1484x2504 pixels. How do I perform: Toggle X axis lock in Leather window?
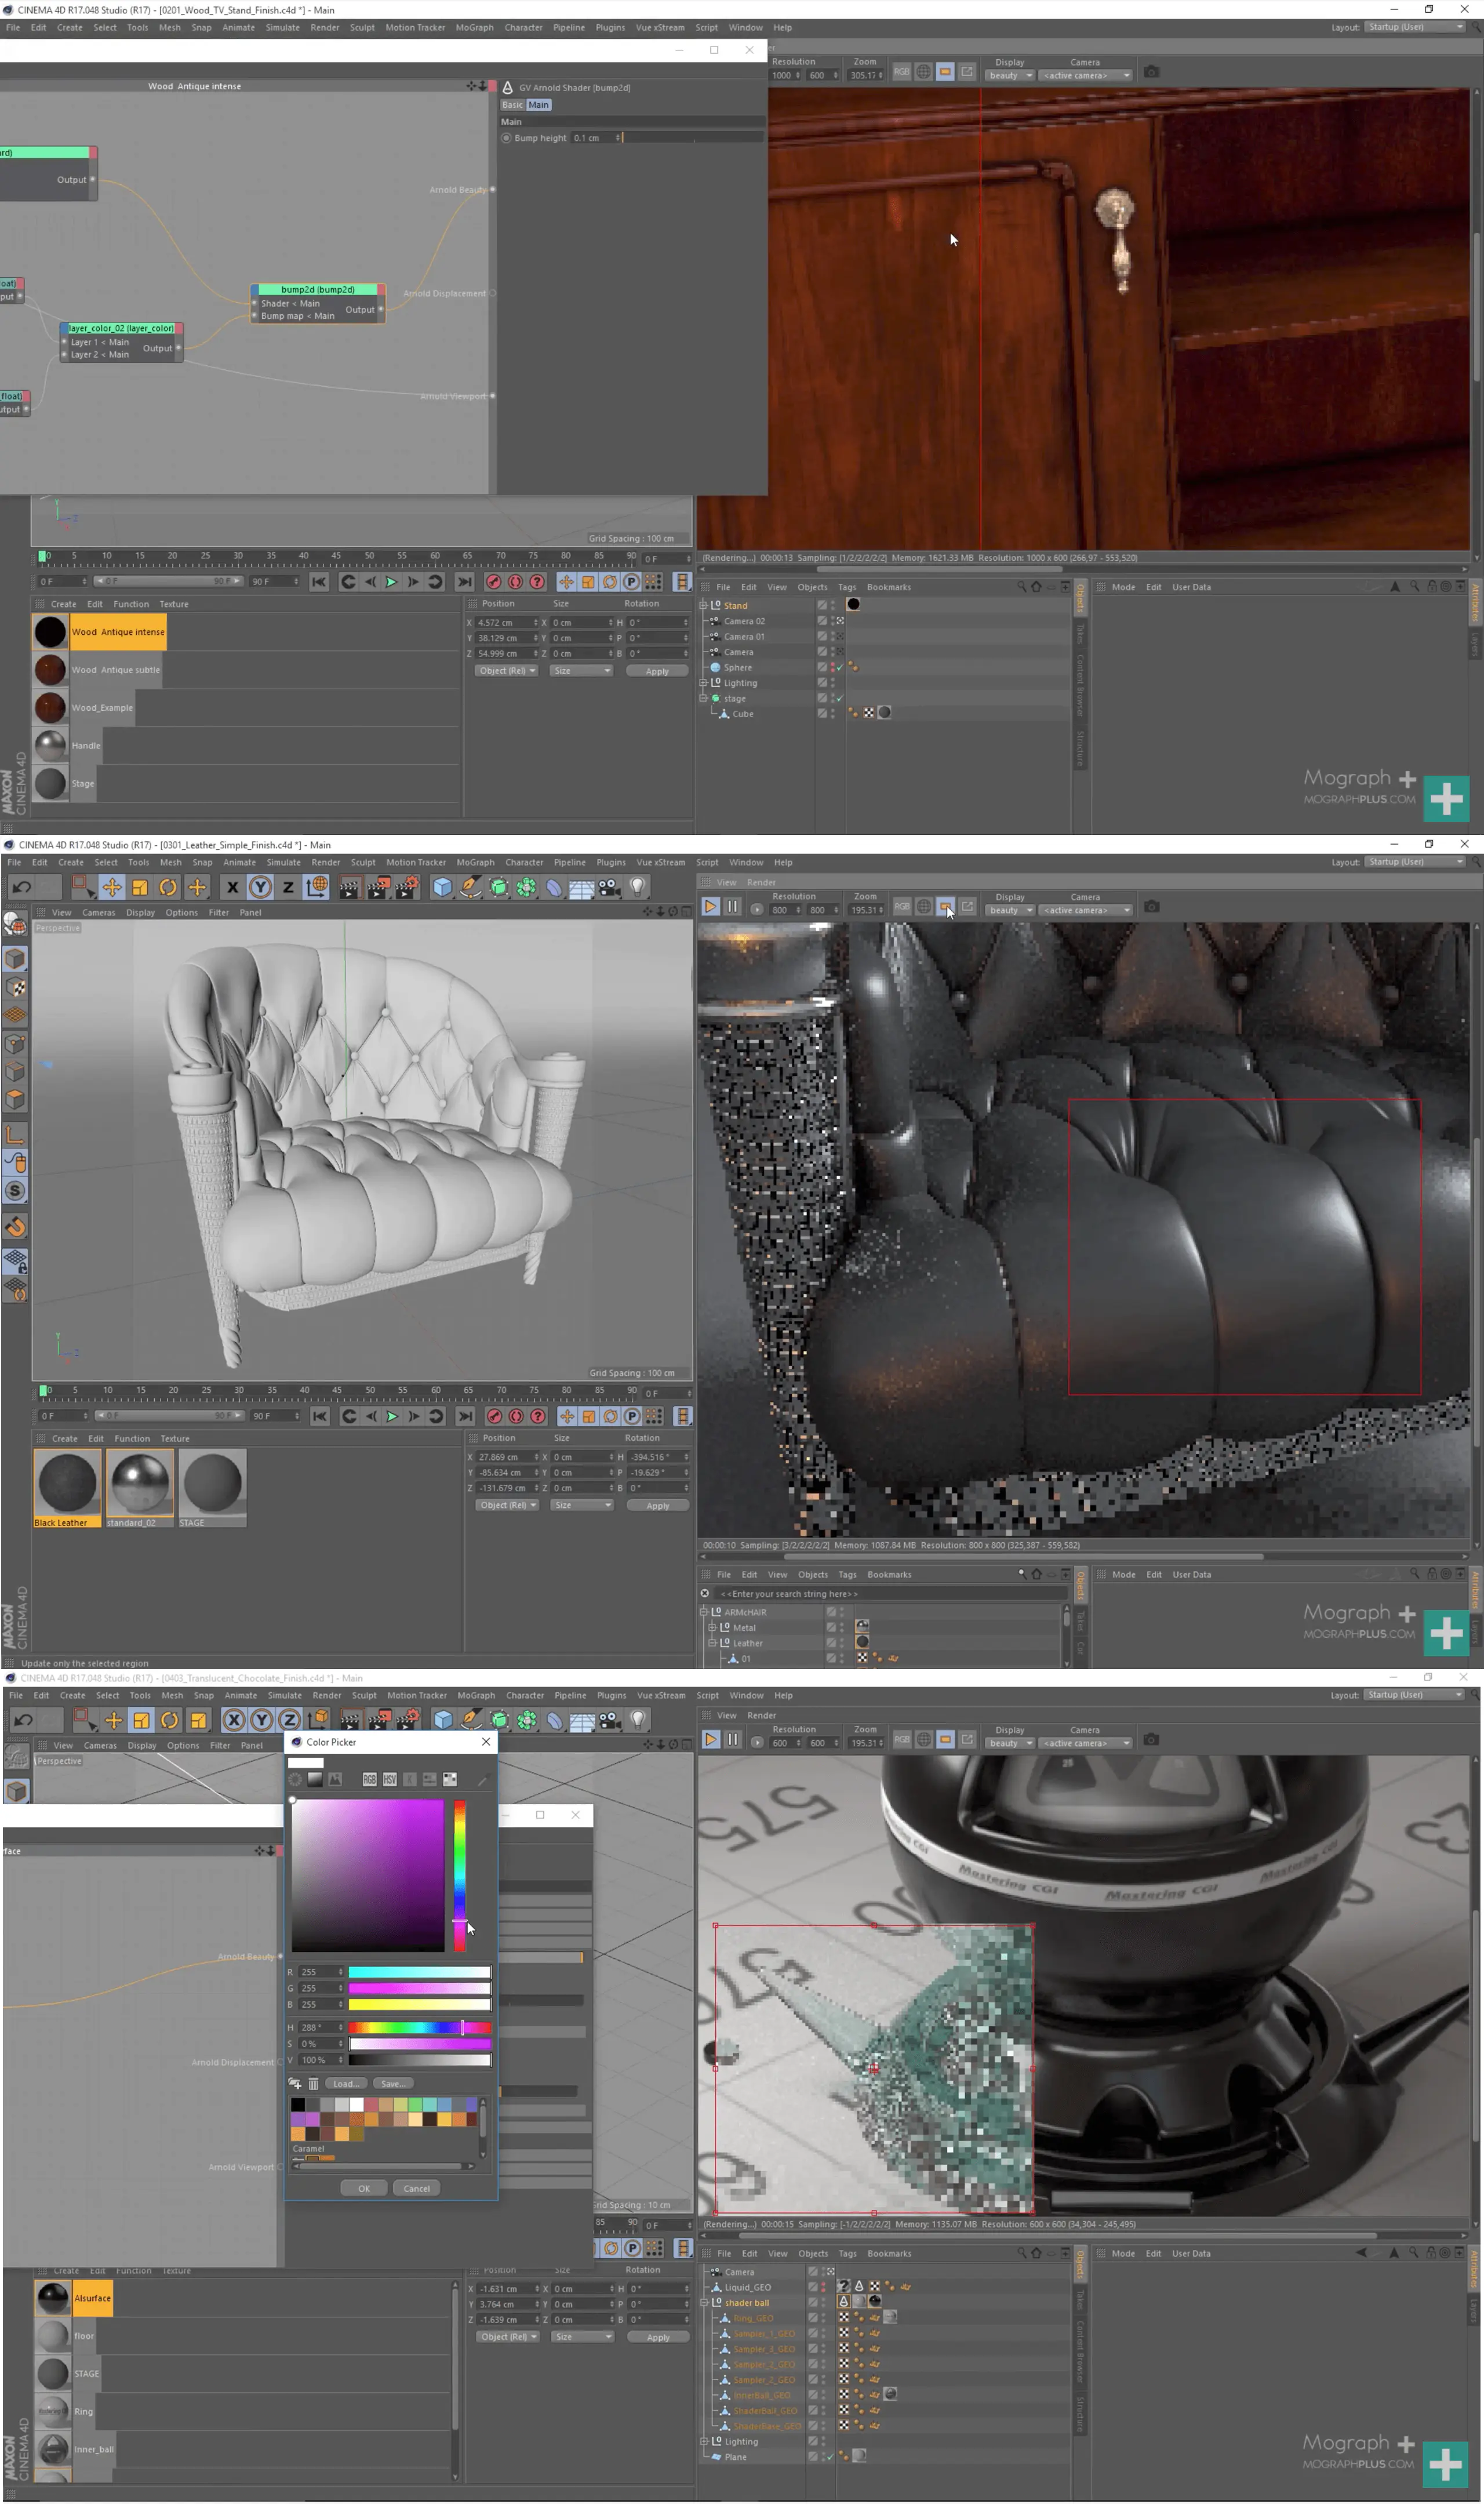232,887
